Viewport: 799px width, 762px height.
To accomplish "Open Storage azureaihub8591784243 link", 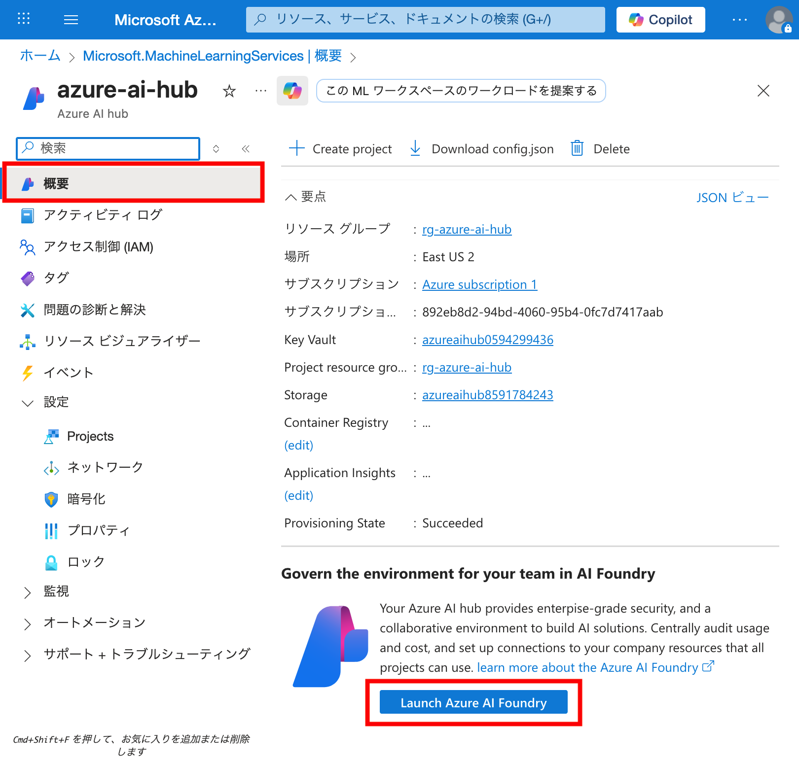I will tap(487, 395).
